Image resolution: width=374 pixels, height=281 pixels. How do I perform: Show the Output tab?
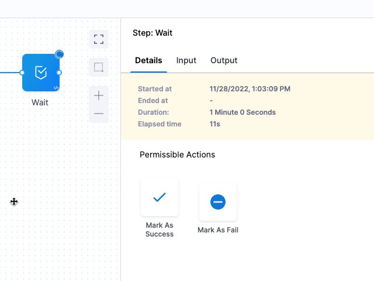(224, 60)
